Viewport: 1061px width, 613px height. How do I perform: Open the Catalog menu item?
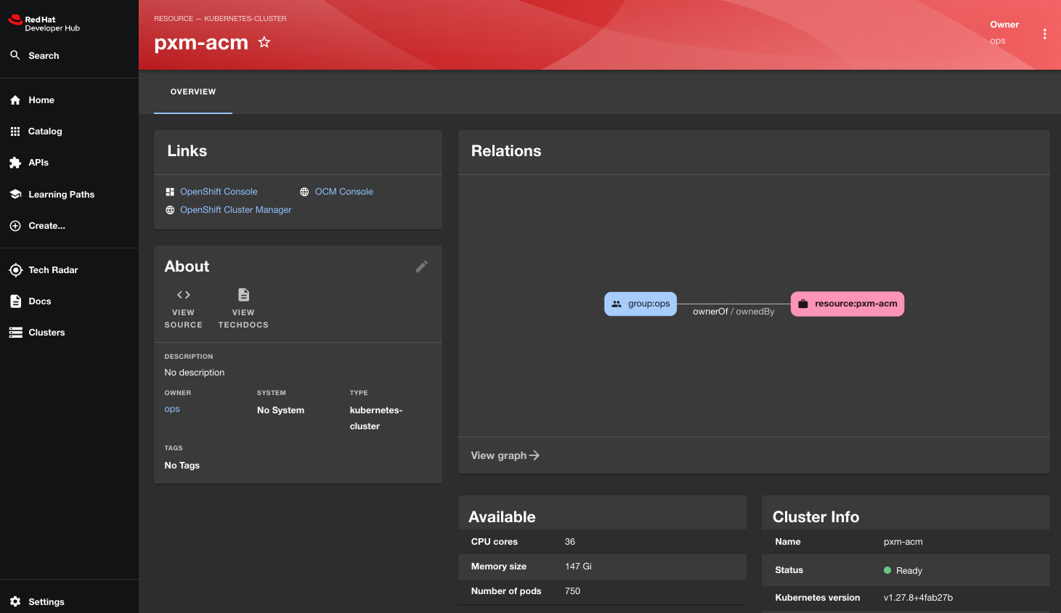point(45,131)
